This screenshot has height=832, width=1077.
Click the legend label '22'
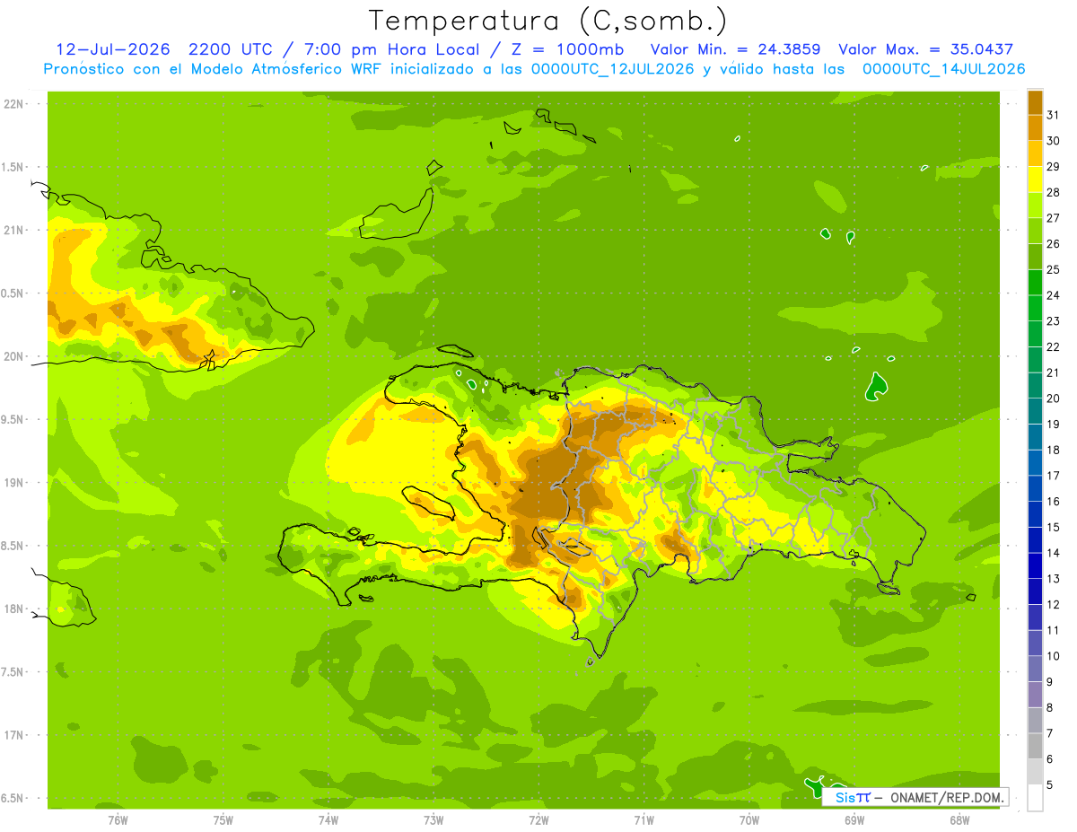click(1054, 346)
